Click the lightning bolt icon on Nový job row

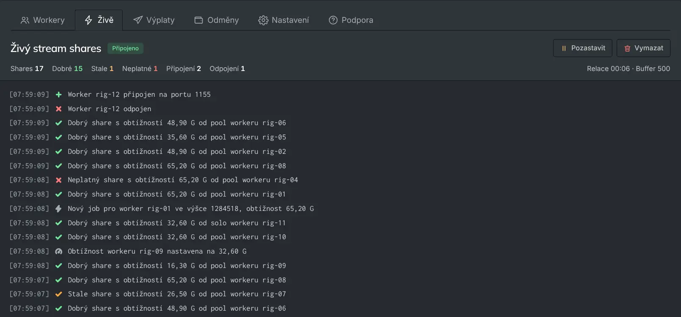tap(59, 209)
